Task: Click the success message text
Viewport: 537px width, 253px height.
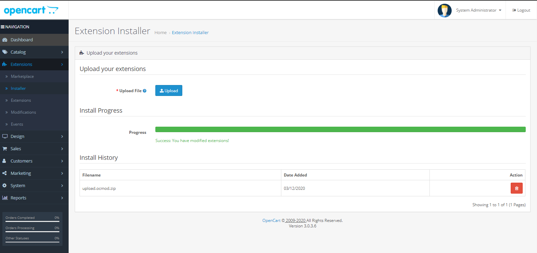Action: pyautogui.click(x=192, y=140)
